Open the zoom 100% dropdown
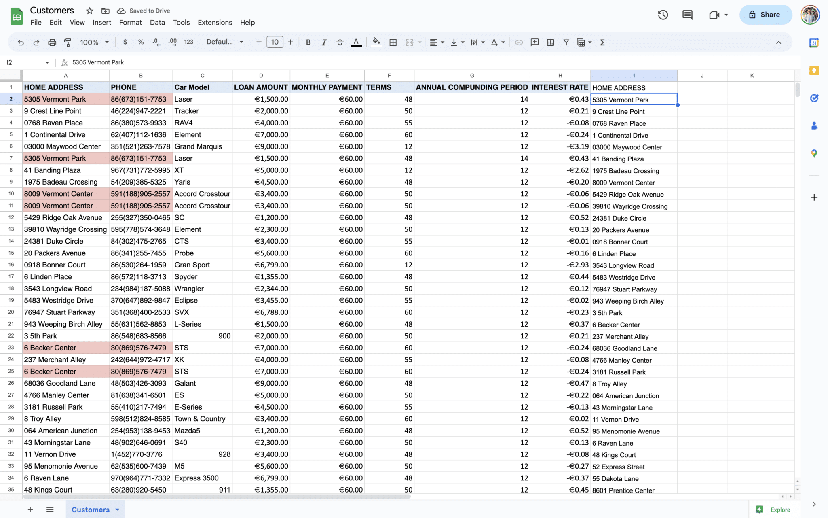This screenshot has width=828, height=518. coord(94,42)
